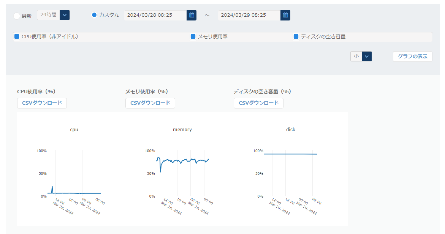The image size is (445, 234).
Task: Select the カスタム radio button
Action: [94, 15]
